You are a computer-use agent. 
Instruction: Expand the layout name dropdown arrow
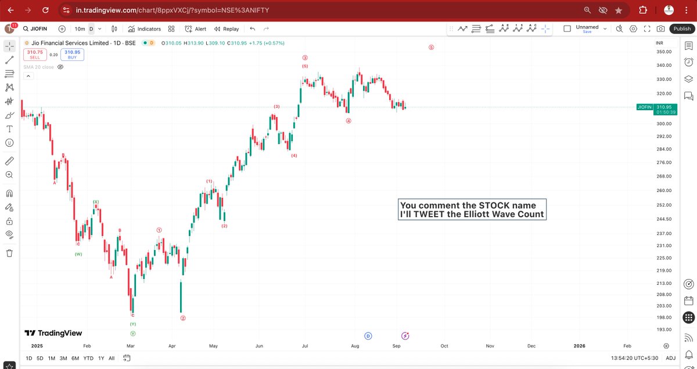pos(605,28)
